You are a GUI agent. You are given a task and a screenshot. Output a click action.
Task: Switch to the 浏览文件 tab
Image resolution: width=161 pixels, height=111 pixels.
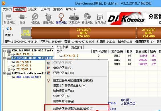(x=77, y=47)
